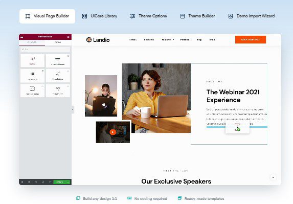Screen dimensions: 293x204
Task: Click The Webinar 2021 Experience heading
Action: (233, 96)
